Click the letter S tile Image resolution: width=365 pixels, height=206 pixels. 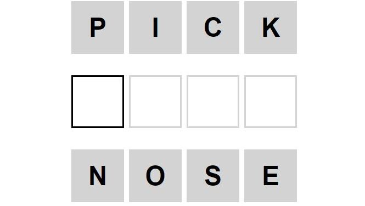click(213, 176)
